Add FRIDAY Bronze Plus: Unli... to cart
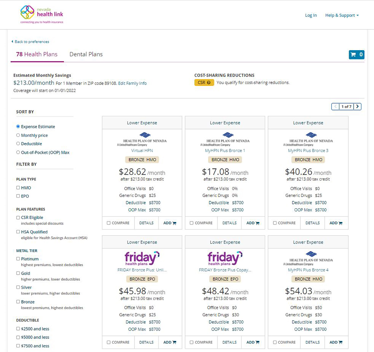This screenshot has width=374, height=352. coord(170,342)
